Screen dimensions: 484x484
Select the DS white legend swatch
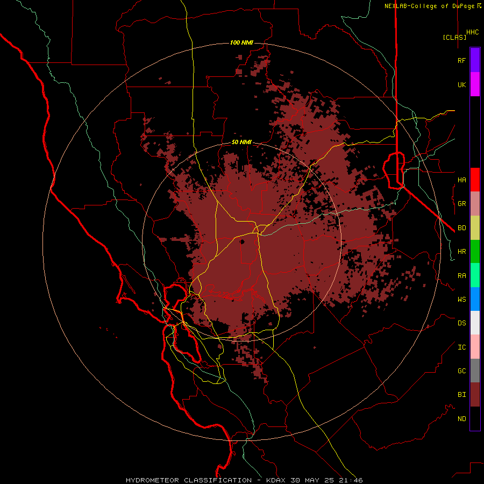click(x=475, y=323)
